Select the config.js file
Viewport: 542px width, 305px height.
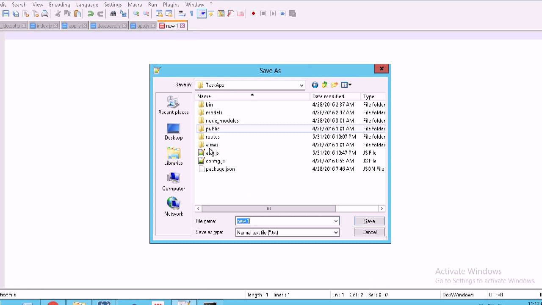click(x=215, y=161)
